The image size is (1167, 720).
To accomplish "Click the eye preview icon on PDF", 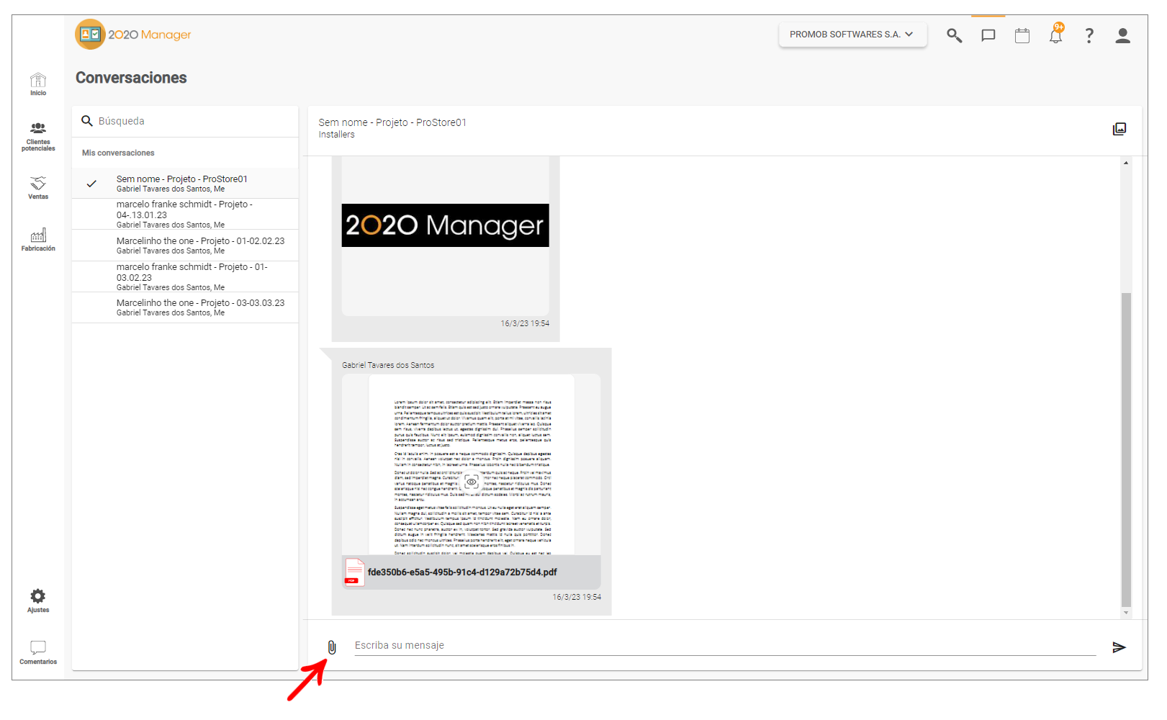I will tap(472, 482).
